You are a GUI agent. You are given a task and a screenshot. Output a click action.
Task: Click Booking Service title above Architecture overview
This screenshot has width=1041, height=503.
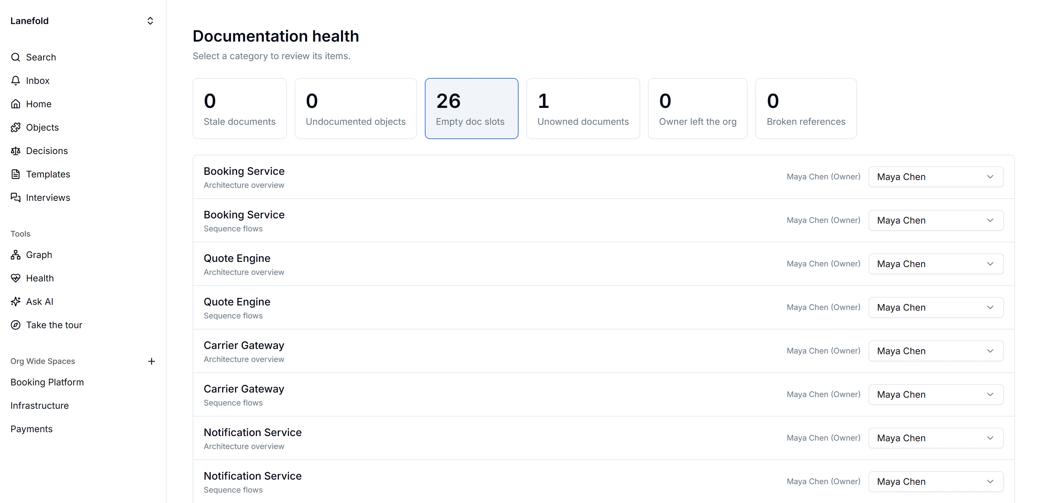pyautogui.click(x=244, y=171)
